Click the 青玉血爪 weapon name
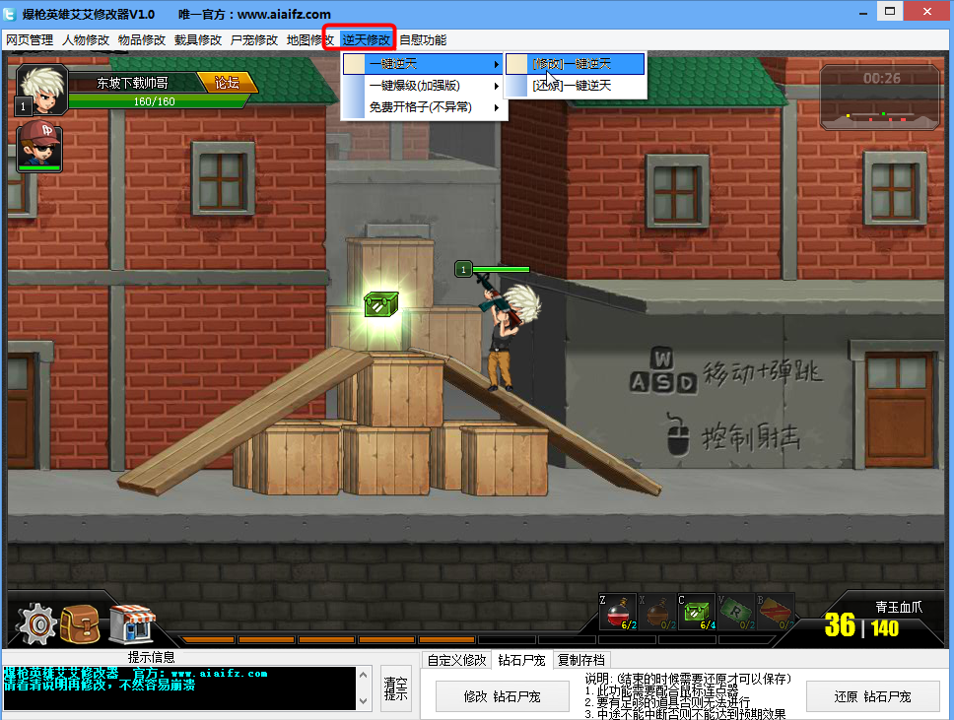 click(899, 607)
